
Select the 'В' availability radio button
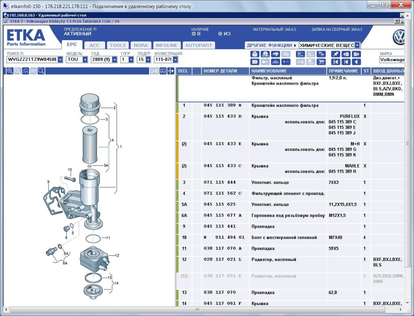[x=194, y=34]
